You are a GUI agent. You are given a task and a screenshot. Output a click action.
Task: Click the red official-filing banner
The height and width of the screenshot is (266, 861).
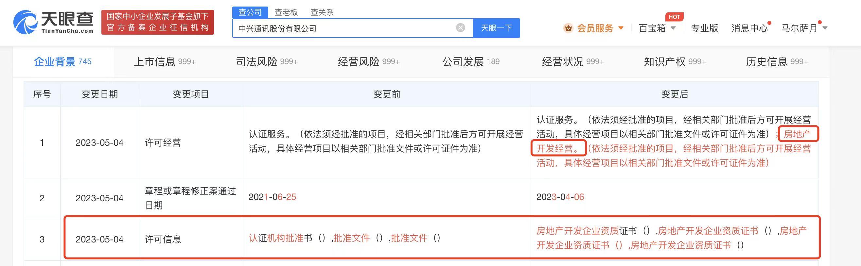coord(157,22)
